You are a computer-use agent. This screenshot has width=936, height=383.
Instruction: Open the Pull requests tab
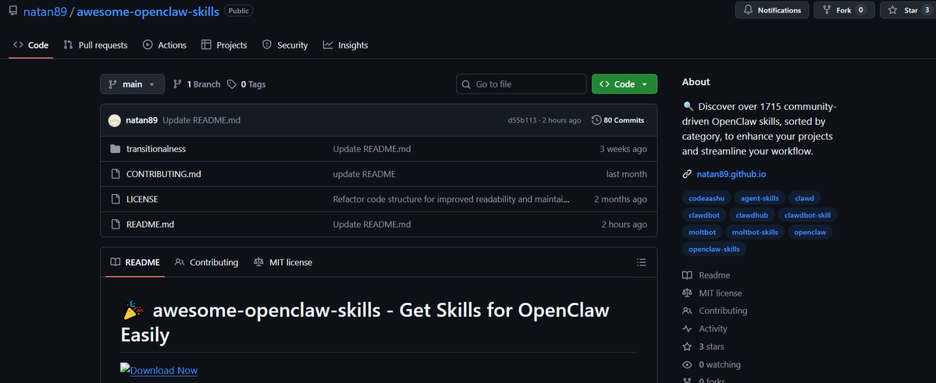point(95,44)
